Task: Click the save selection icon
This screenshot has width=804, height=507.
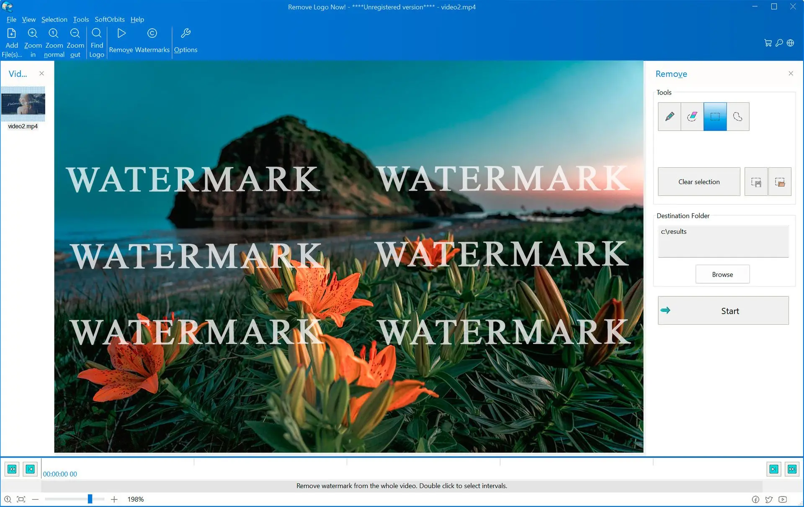Action: [x=756, y=182]
